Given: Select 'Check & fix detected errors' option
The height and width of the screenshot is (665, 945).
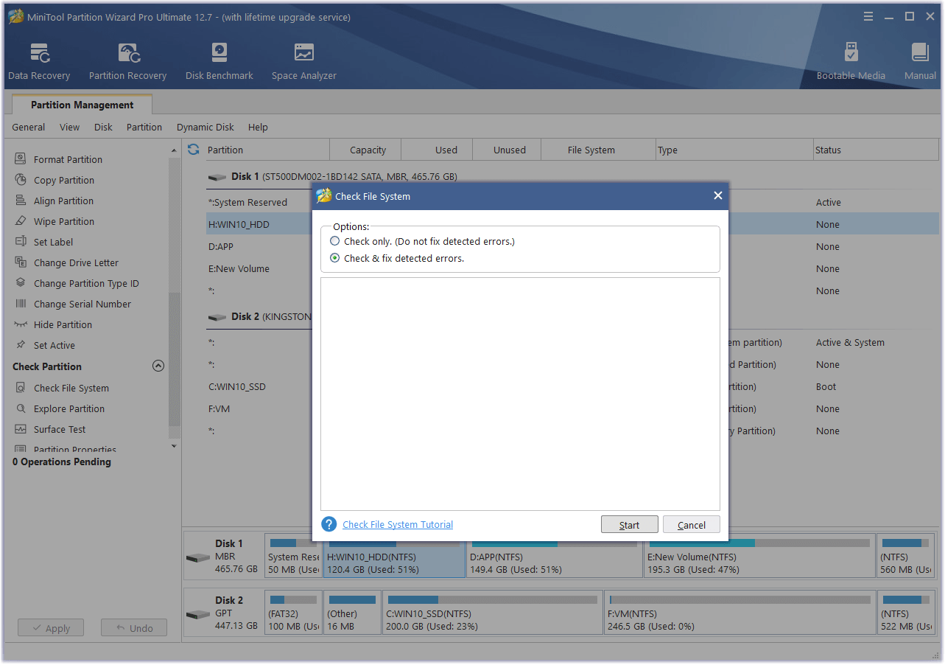Looking at the screenshot, I should coord(335,258).
